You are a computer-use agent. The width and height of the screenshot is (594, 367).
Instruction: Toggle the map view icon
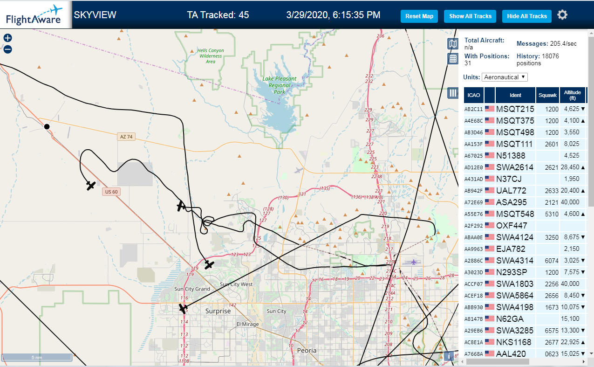(452, 44)
